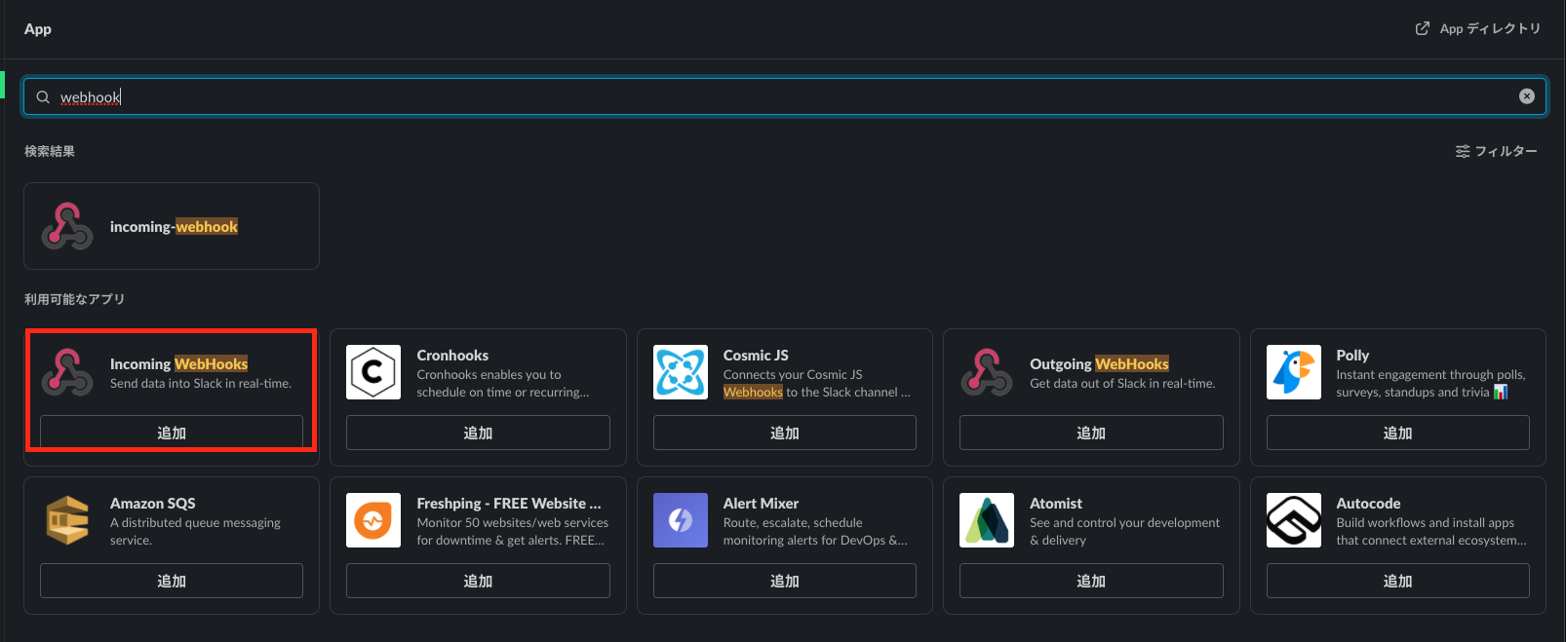Open the フィルター options
This screenshot has width=1566, height=642.
1496,151
